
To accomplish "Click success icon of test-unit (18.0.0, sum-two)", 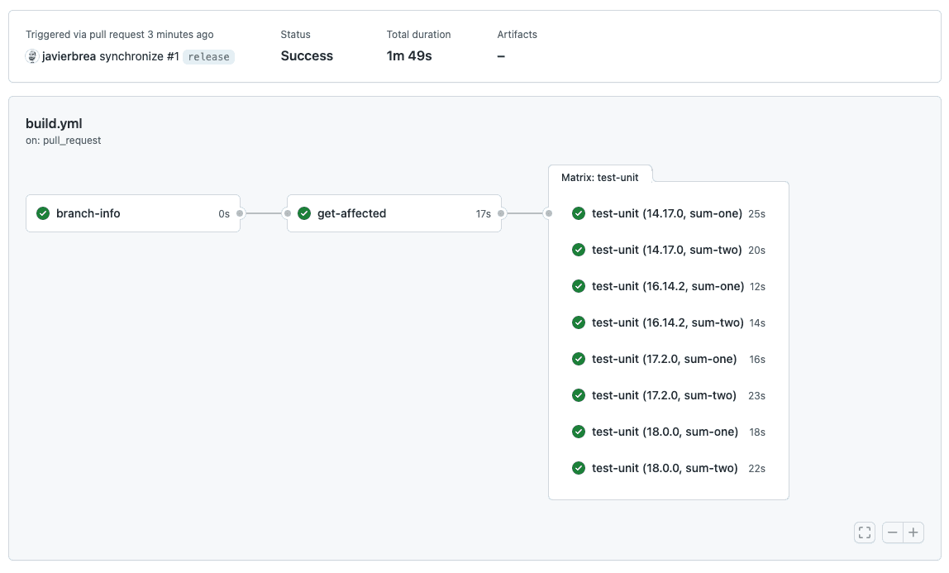I will (x=579, y=468).
